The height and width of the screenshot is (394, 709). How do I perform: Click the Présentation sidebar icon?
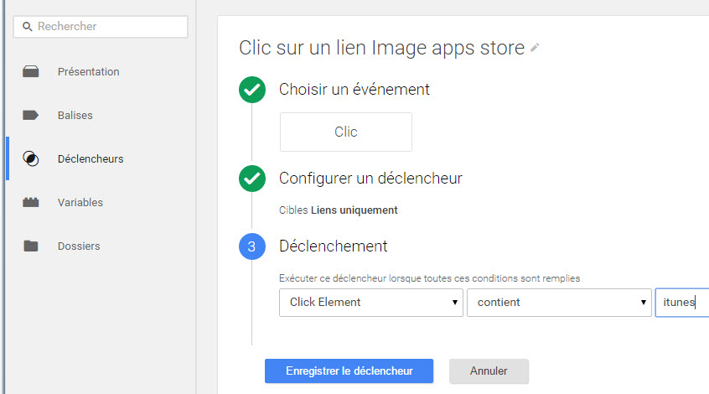(31, 71)
